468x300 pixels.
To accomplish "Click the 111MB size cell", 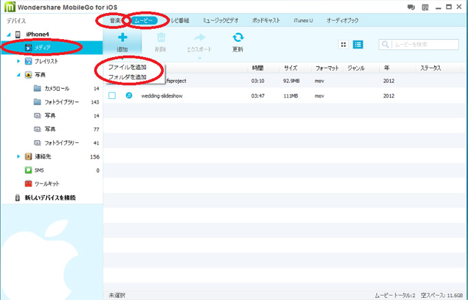I will click(x=290, y=96).
